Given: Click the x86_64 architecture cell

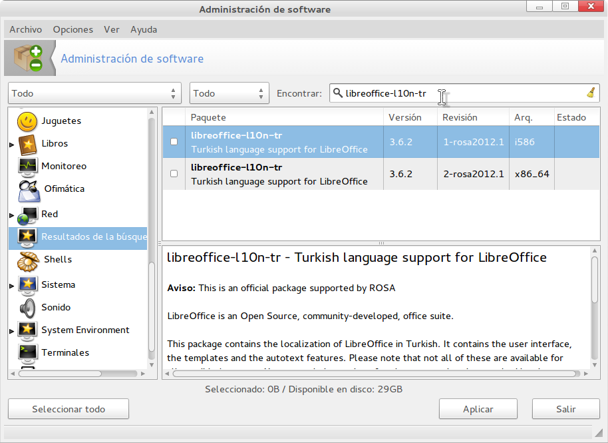Looking at the screenshot, I should (532, 174).
